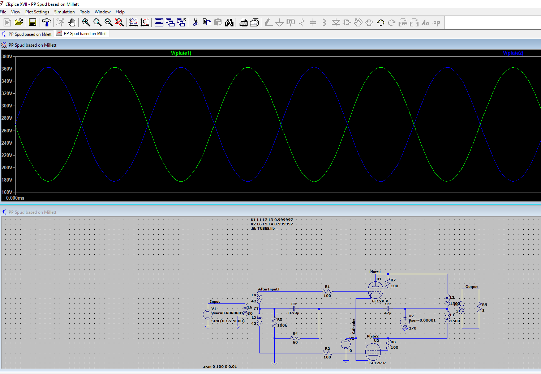
Task: Select the Rotate component tool
Action: point(403,22)
